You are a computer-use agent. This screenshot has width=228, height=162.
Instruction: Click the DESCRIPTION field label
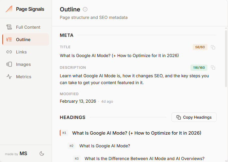pos(73,67)
